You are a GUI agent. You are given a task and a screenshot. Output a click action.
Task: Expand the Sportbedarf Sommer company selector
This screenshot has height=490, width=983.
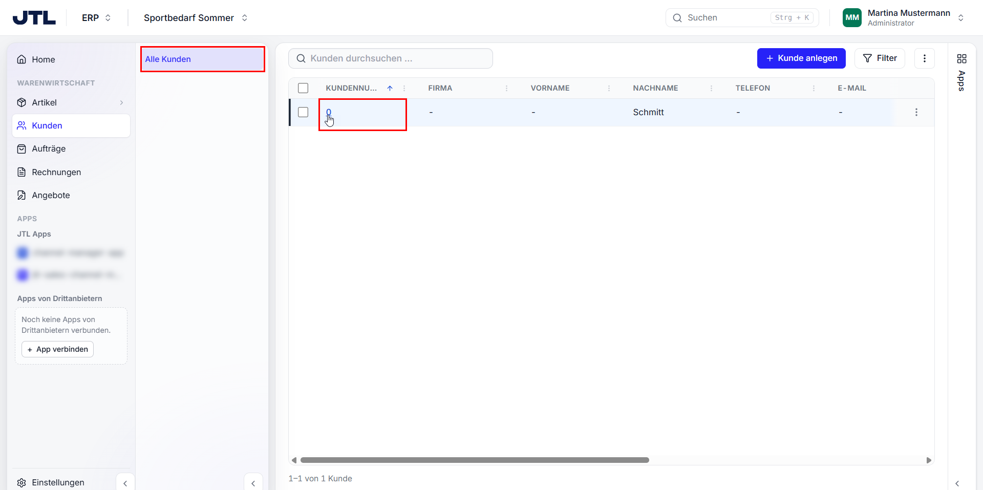pyautogui.click(x=196, y=18)
